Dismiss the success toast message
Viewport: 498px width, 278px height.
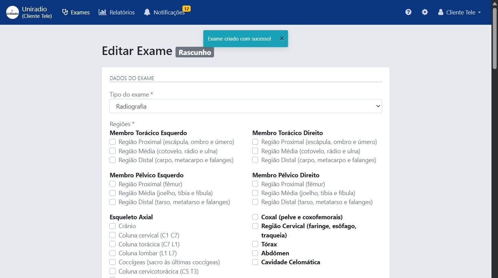click(282, 38)
